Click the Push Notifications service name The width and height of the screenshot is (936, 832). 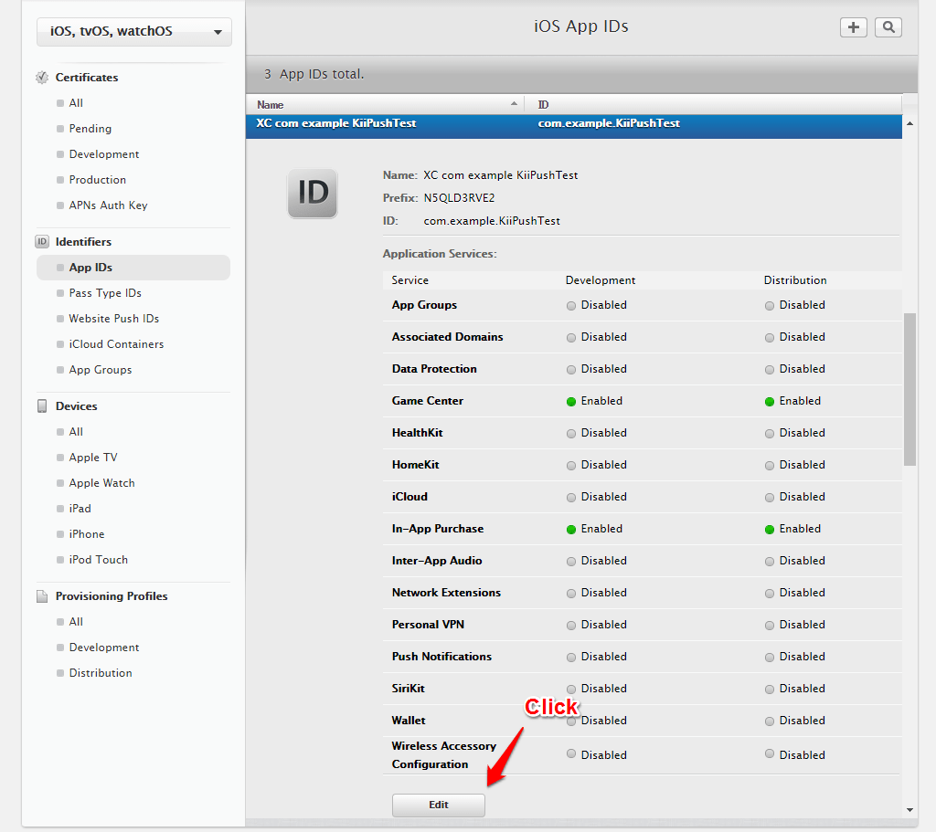click(441, 657)
